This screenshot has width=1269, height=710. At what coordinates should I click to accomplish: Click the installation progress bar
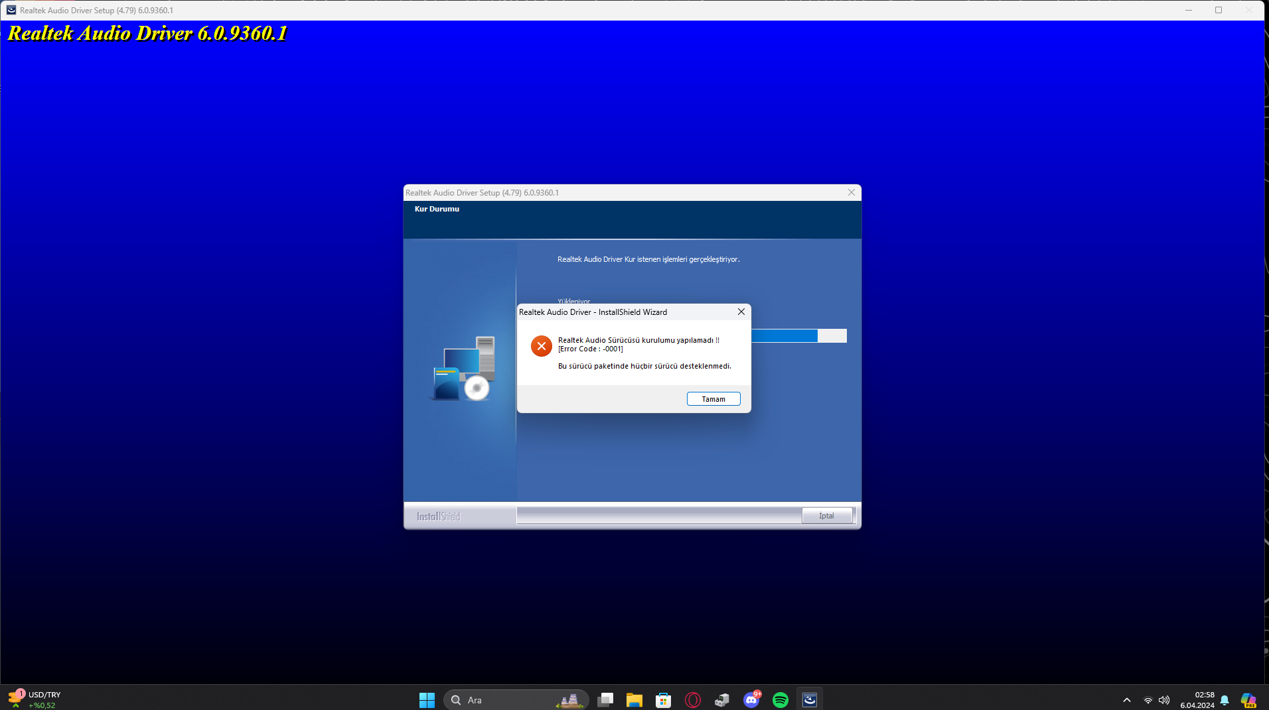(799, 336)
